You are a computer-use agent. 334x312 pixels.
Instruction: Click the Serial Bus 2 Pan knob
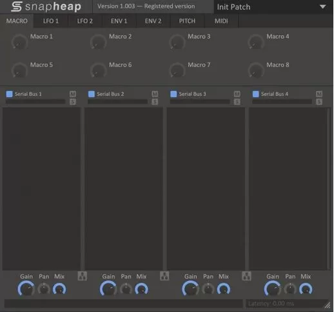click(126, 289)
